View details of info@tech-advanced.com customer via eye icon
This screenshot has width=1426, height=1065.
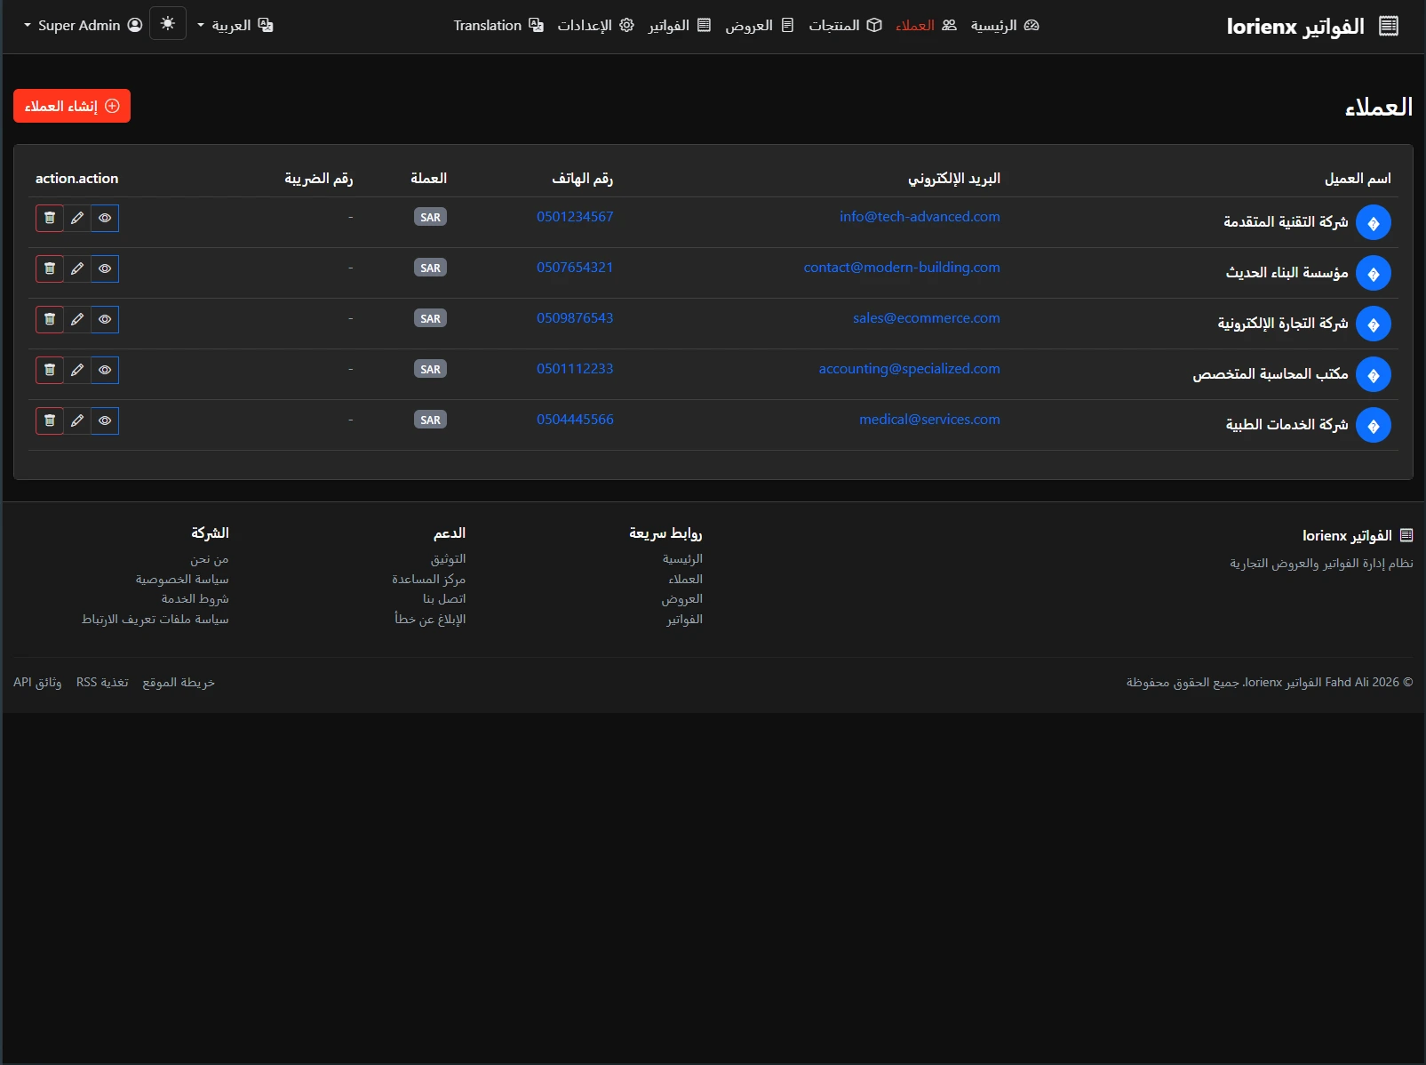pyautogui.click(x=105, y=218)
